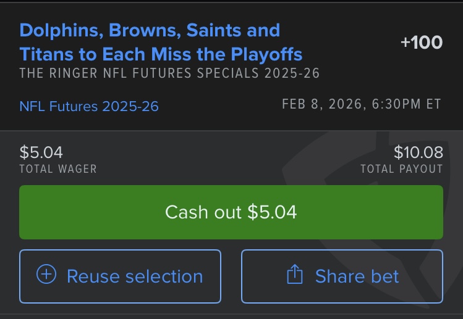This screenshot has width=463, height=319.
Task: Click the $10.08 payout amount
Action: pos(418,152)
